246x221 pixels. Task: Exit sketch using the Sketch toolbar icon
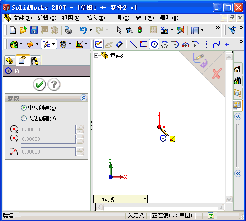coord(99,44)
